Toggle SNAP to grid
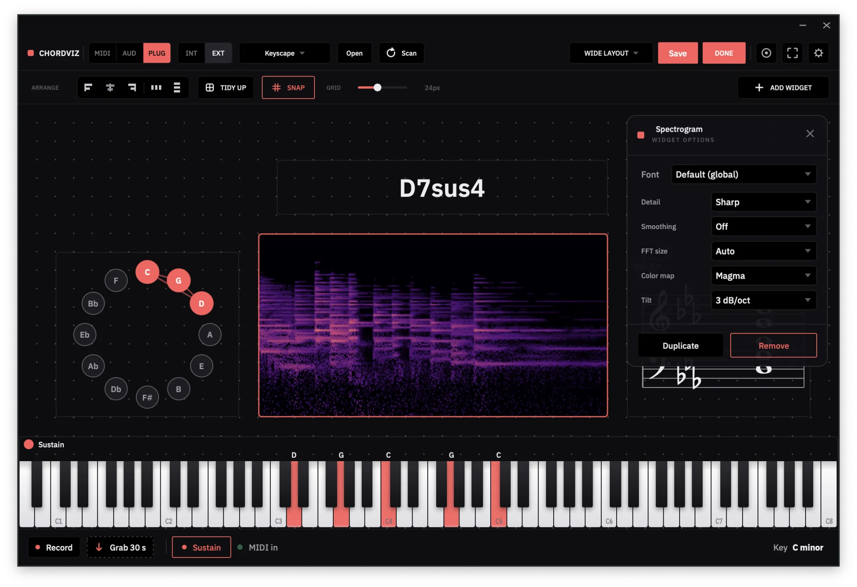 pyautogui.click(x=288, y=88)
